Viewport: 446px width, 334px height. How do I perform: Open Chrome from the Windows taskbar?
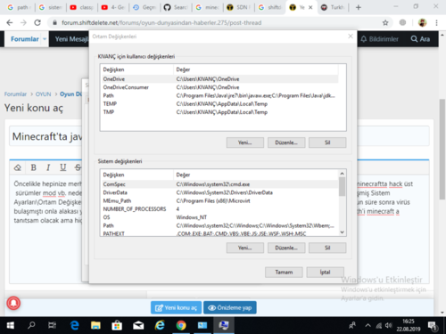click(181, 325)
